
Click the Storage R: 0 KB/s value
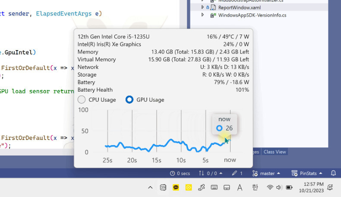pos(226,75)
